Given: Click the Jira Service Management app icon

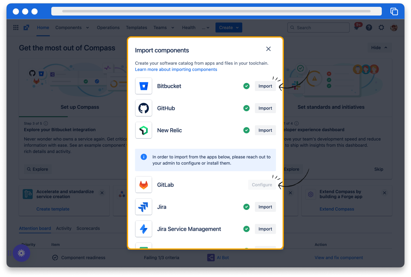Looking at the screenshot, I should [x=144, y=229].
